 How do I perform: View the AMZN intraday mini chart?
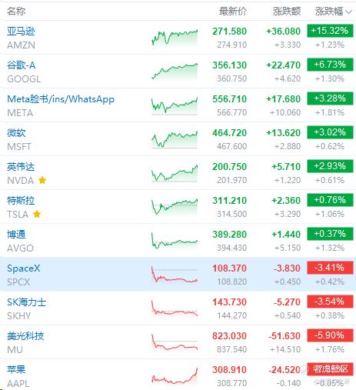click(175, 38)
